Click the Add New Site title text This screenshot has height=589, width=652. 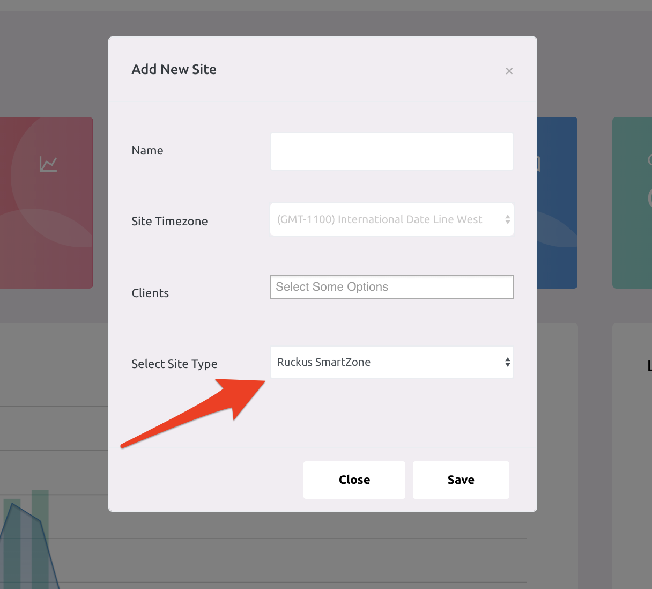click(174, 69)
